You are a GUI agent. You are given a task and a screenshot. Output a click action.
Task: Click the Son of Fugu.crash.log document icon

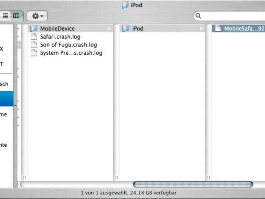34,45
